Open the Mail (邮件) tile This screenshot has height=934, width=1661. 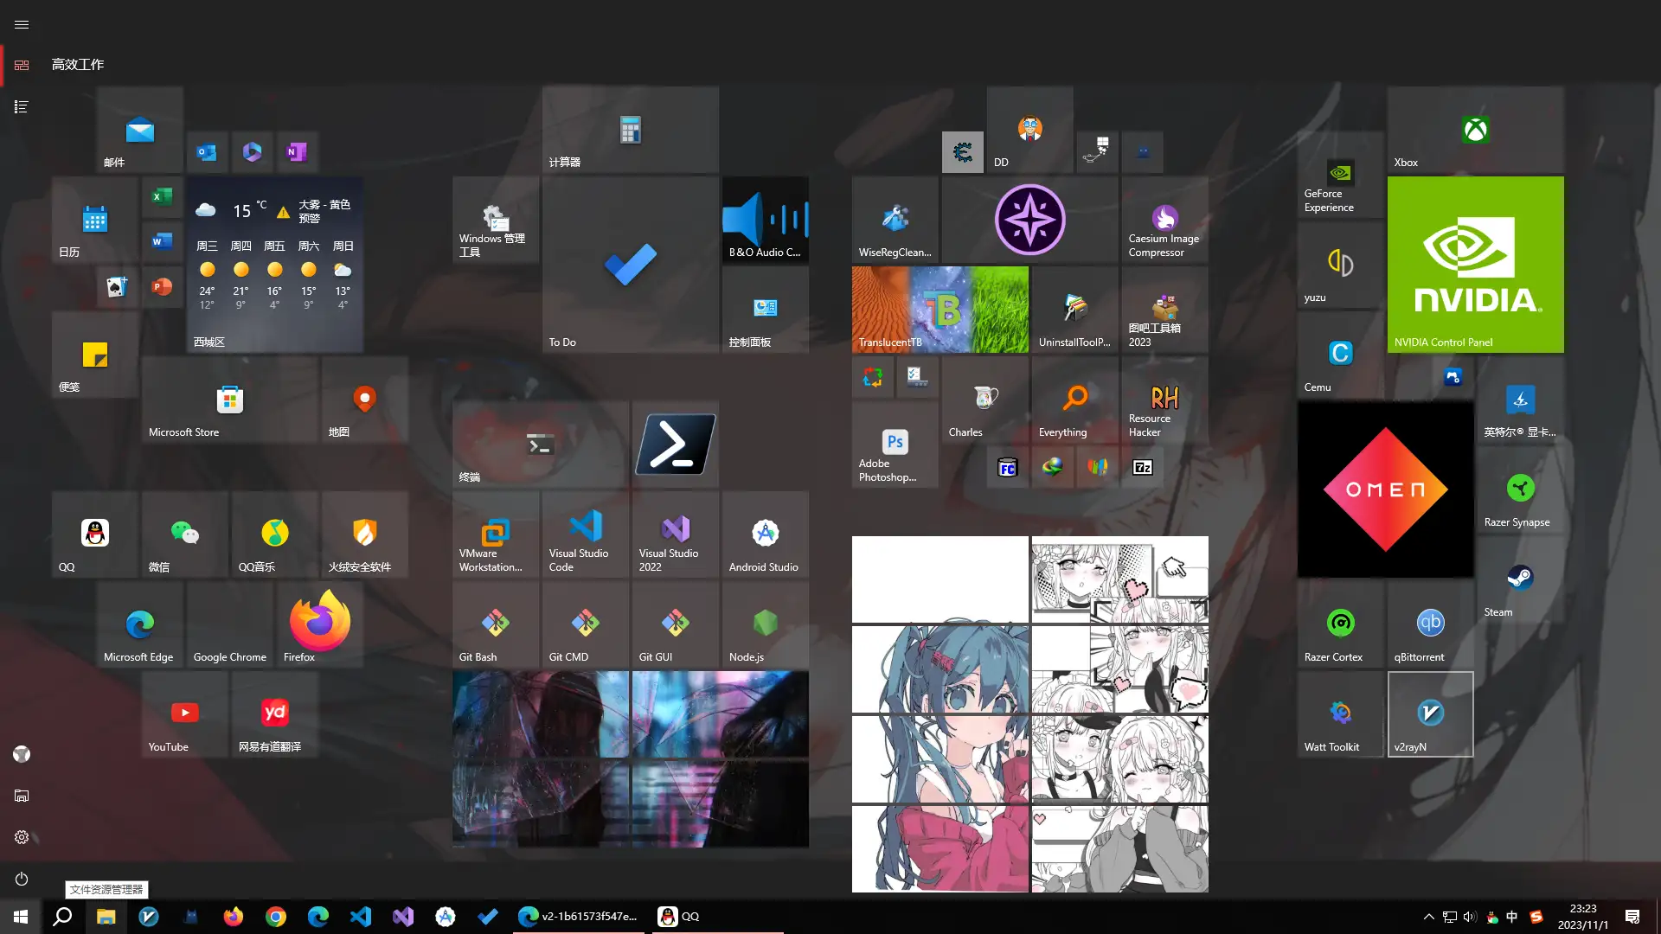coord(139,130)
